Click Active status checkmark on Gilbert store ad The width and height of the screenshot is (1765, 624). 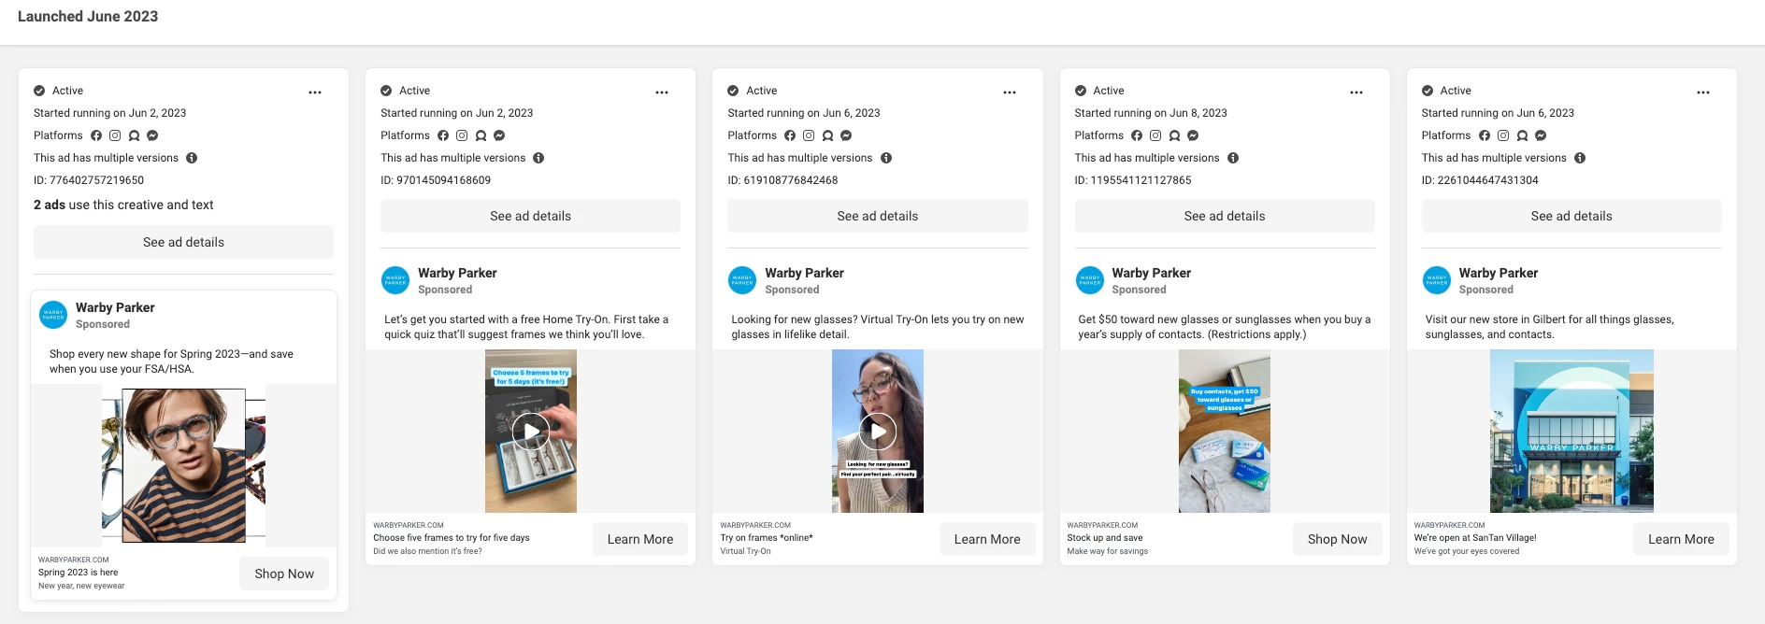(1428, 91)
